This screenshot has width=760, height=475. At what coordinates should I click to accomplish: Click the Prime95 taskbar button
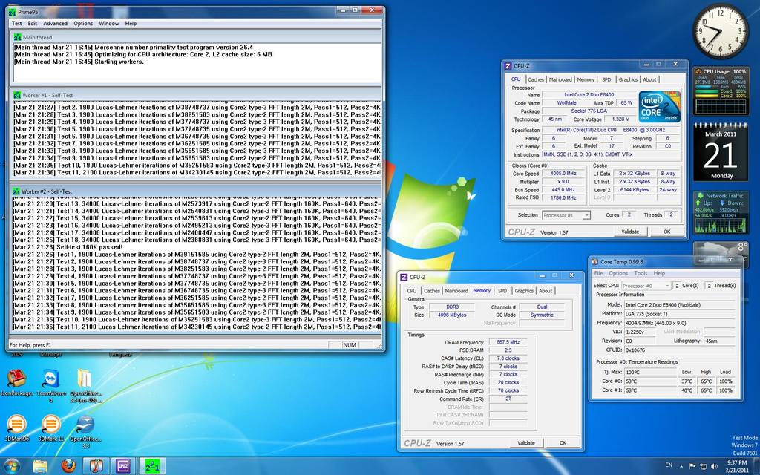click(x=151, y=466)
